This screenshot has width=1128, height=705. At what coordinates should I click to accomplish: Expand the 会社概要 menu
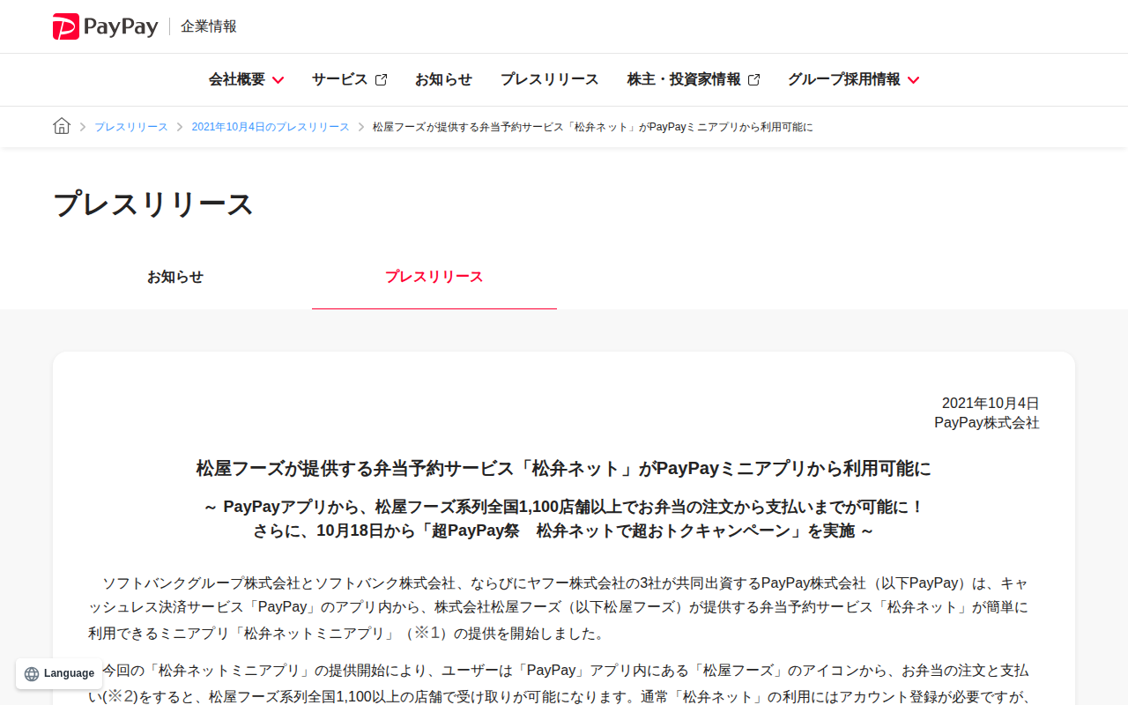pos(246,79)
